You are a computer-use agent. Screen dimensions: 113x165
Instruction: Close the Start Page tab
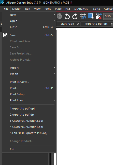point(78,24)
